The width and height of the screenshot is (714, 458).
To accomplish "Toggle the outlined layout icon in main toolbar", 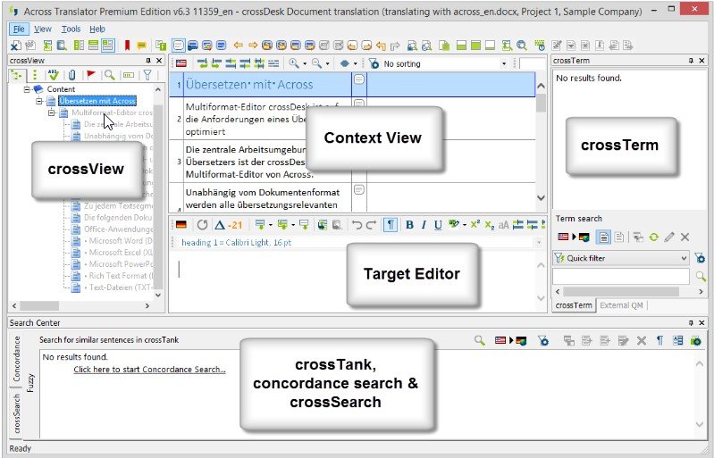I will coord(108,46).
